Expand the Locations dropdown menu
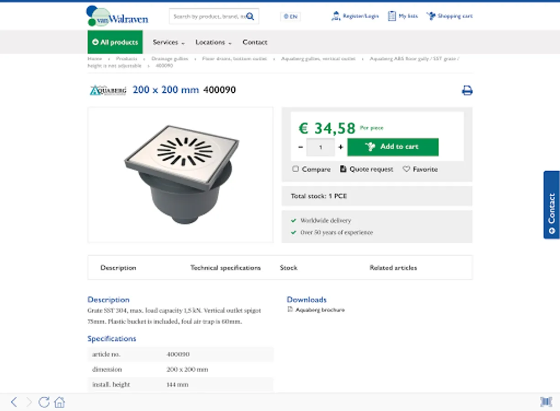Image resolution: width=560 pixels, height=411 pixels. point(213,42)
